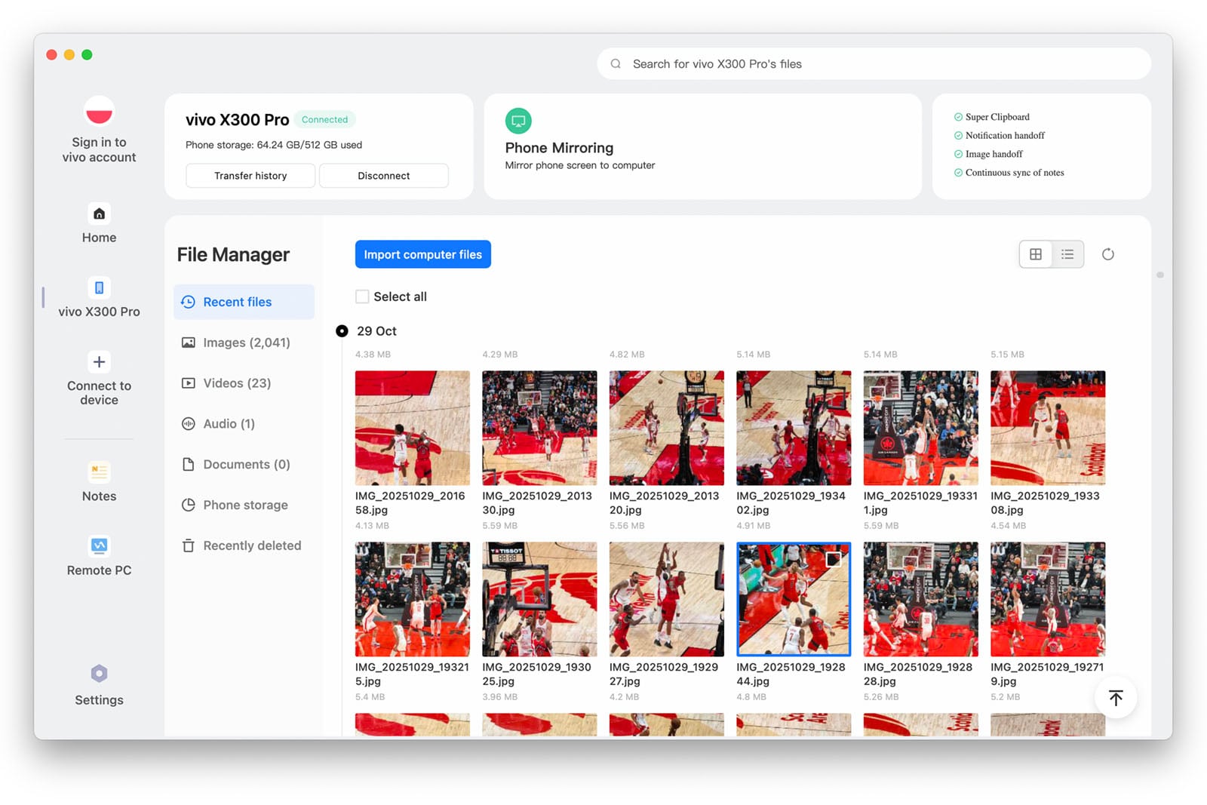Open Phone storage browser

pyautogui.click(x=244, y=505)
